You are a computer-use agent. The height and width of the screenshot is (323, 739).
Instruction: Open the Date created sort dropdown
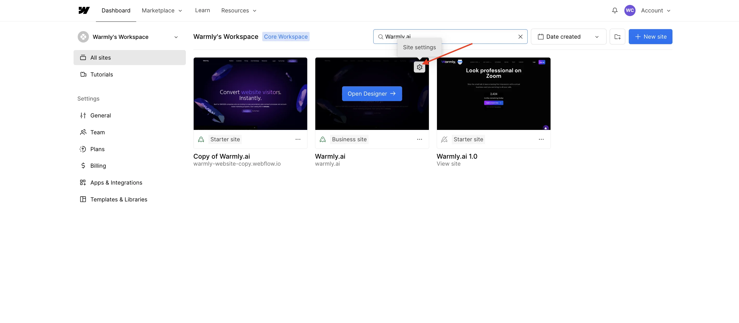click(568, 37)
